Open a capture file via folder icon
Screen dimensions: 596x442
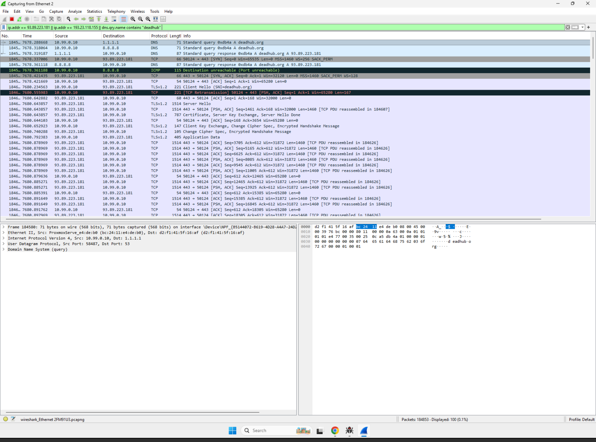(x=36, y=19)
